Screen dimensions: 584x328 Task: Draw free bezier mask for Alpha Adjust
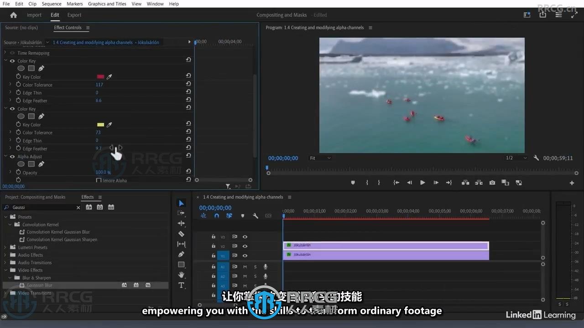click(41, 164)
